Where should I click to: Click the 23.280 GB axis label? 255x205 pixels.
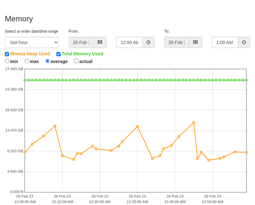[x=14, y=90]
